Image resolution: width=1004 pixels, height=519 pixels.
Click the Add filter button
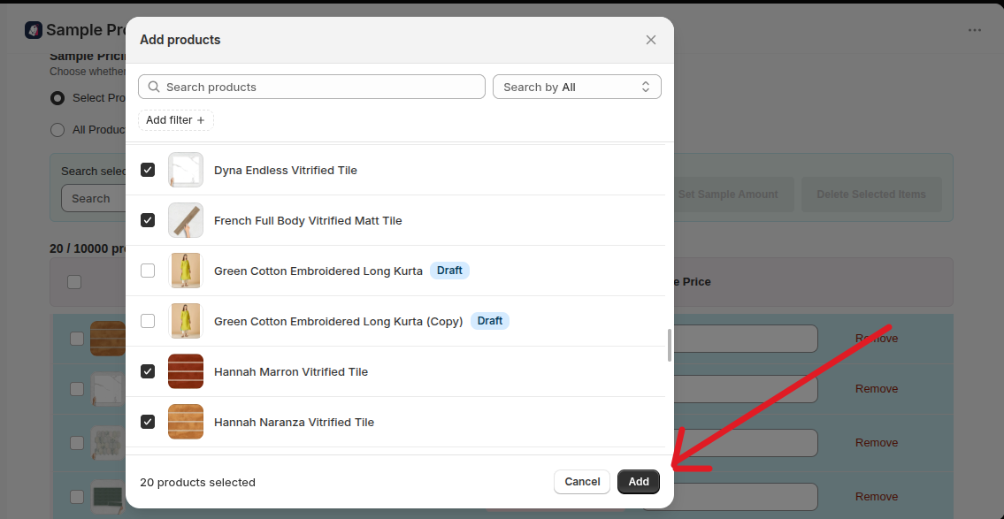[x=176, y=120]
